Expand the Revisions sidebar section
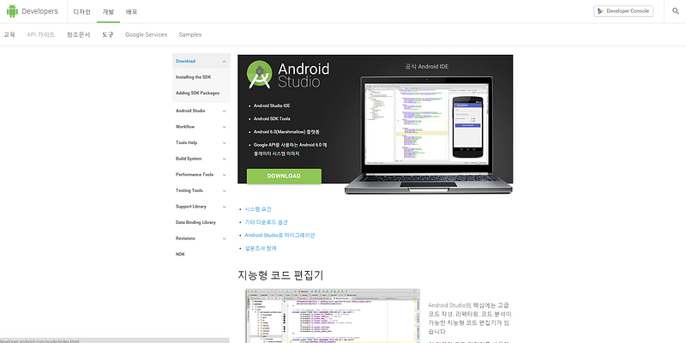 (224, 238)
